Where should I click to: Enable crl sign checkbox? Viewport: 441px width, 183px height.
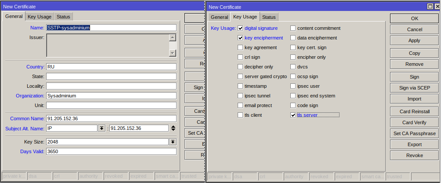pyautogui.click(x=240, y=57)
